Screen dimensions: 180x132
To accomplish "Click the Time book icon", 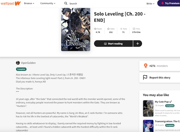I will [x=134, y=29].
